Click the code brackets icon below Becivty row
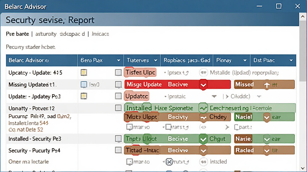The image size is (307, 172). [203, 127]
